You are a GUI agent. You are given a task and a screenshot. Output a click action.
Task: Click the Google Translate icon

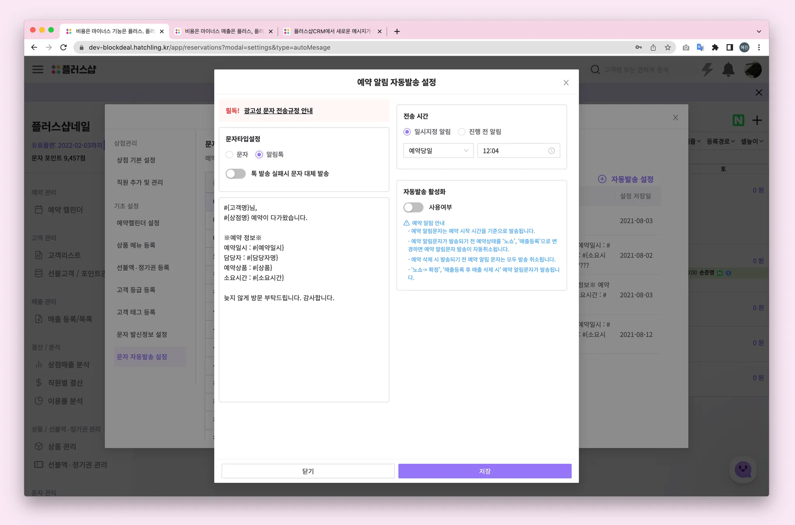click(700, 47)
